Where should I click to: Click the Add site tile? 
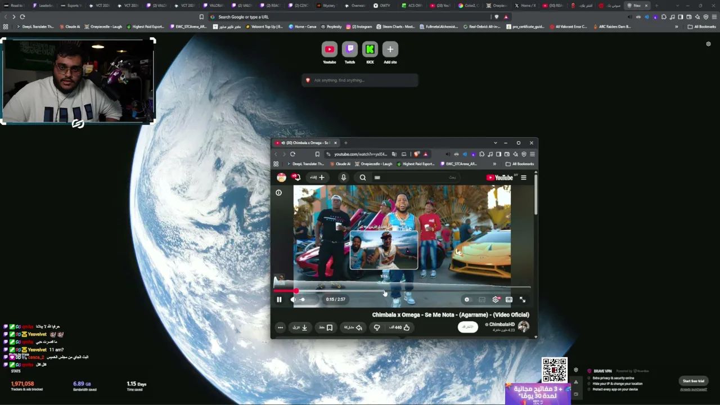pyautogui.click(x=390, y=52)
